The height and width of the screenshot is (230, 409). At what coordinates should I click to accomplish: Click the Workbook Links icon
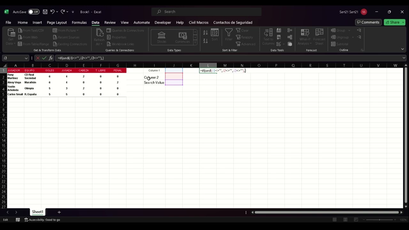[x=109, y=44]
